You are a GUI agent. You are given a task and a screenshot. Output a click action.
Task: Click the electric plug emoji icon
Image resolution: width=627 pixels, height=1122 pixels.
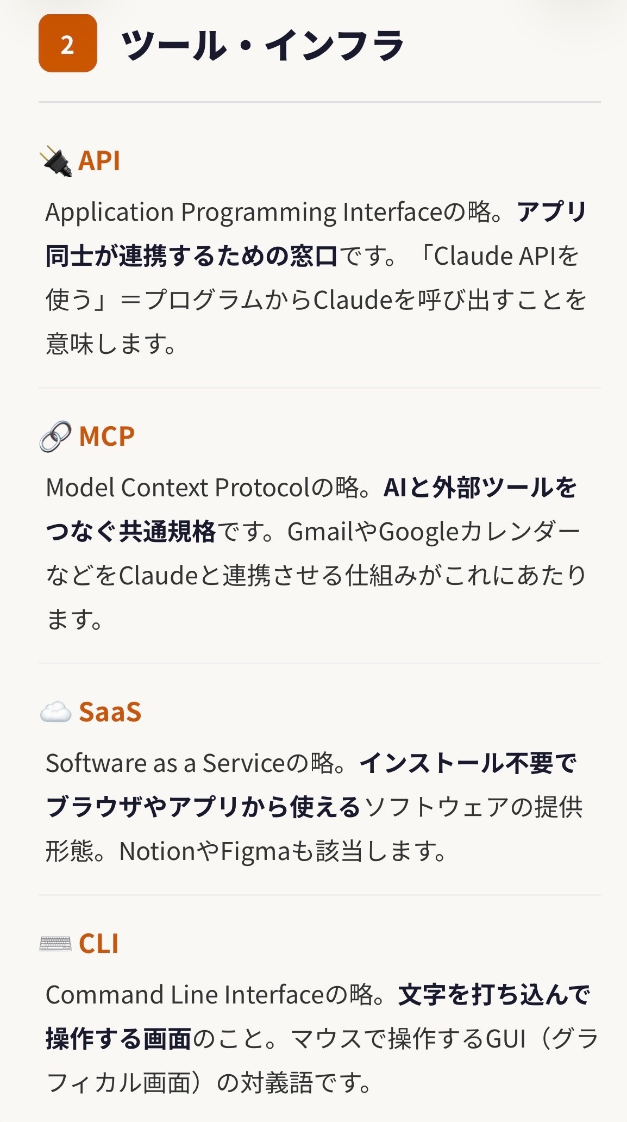[56, 161]
